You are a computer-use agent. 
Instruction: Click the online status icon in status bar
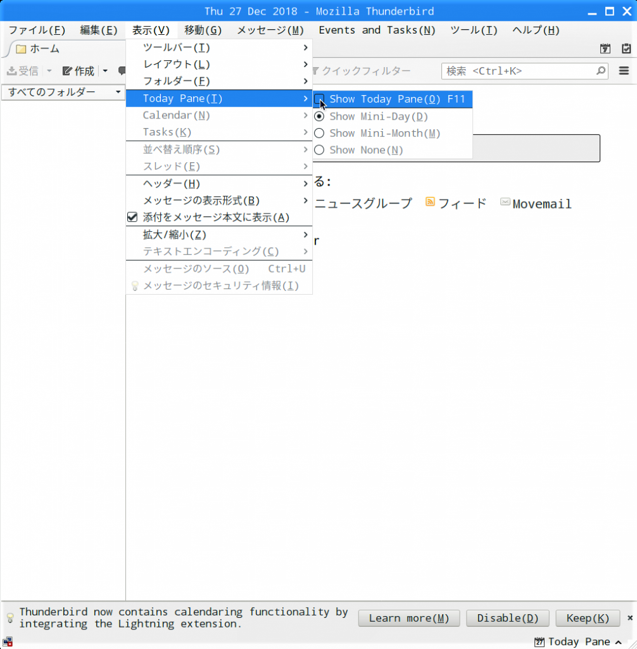point(8,642)
